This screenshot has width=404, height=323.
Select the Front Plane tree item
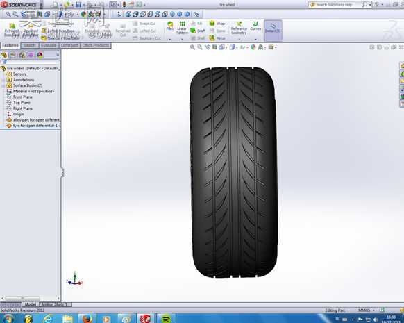coord(20,97)
